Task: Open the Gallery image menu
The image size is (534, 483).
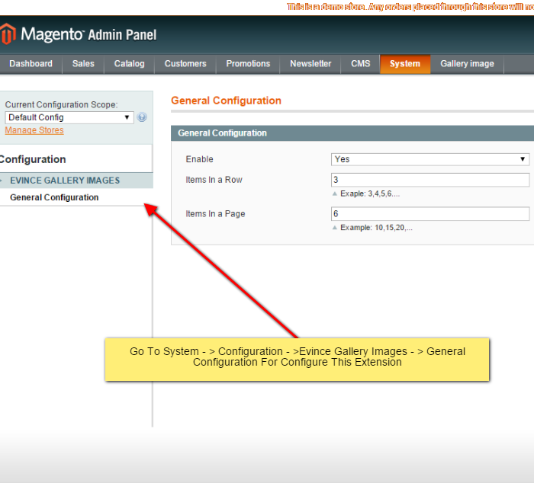Action: tap(467, 64)
